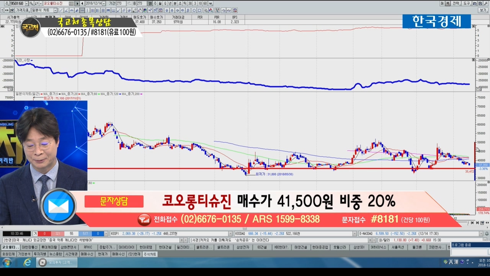
Task: Click the 가격지표 button
Action: (x=22, y=10)
